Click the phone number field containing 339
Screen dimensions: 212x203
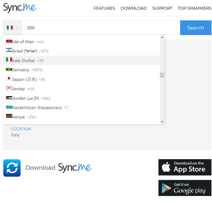(101, 28)
